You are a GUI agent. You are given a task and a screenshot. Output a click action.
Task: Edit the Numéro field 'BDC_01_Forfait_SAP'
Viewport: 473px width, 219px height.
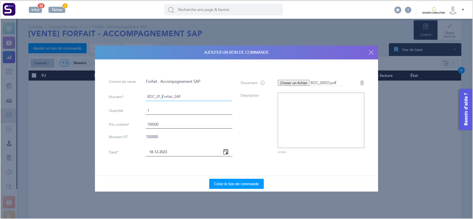coord(189,97)
